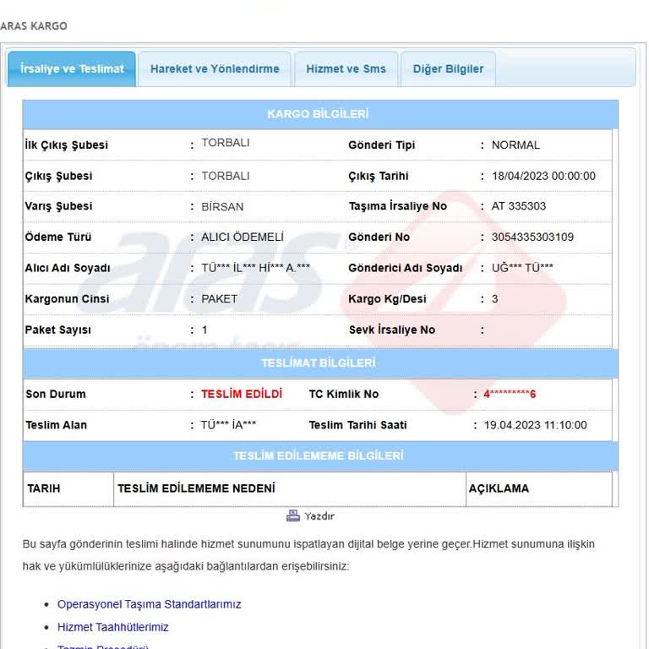Open the Hizmet ve Sms tab
Screen dimensions: 649x649
(x=346, y=68)
